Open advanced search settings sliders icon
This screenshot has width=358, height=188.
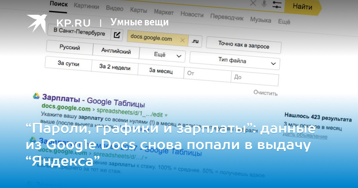click(x=277, y=5)
